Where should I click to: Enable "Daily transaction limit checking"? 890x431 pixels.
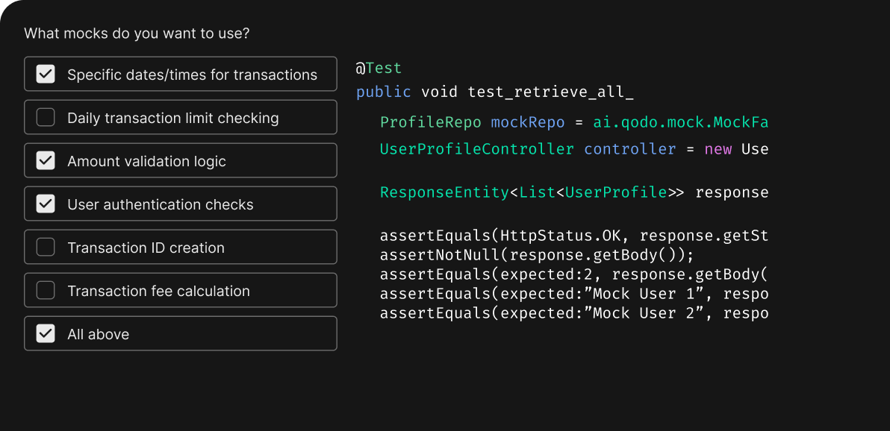click(45, 117)
